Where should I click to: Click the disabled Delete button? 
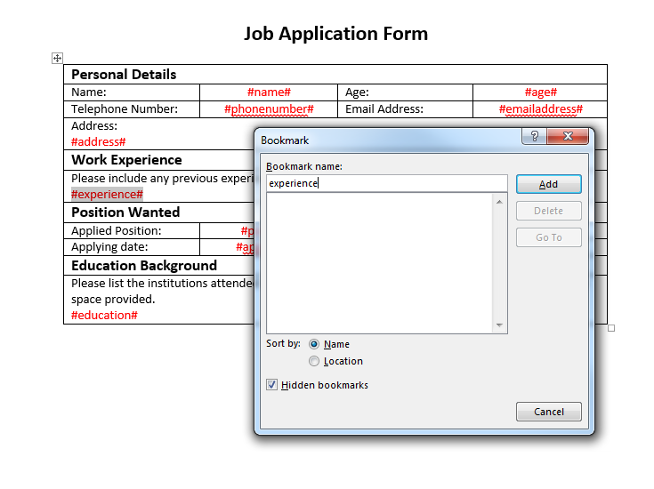548,211
